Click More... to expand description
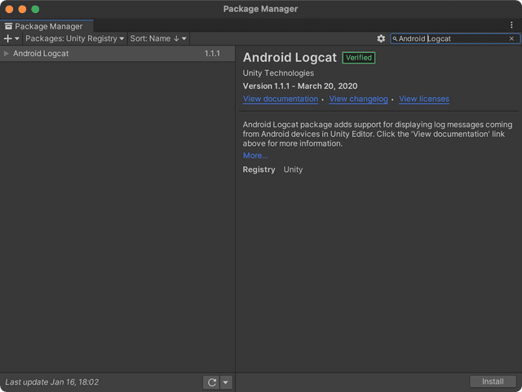This screenshot has height=392, width=522. coord(255,156)
